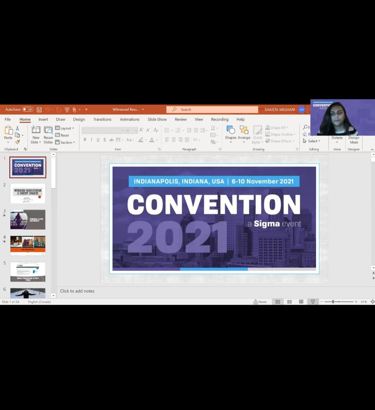Click the zoom out minus button
This screenshot has width=375, height=410.
322,302
